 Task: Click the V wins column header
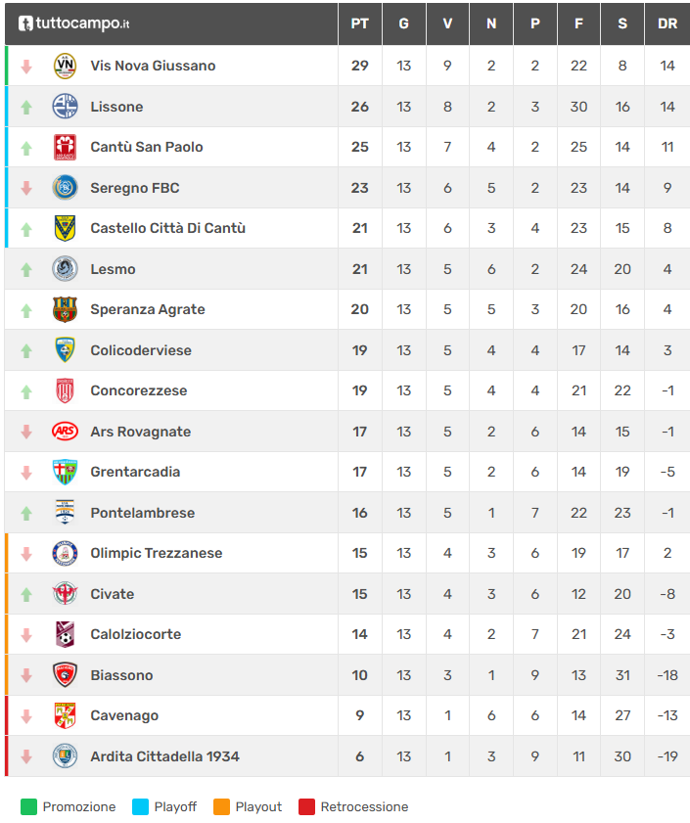(447, 23)
